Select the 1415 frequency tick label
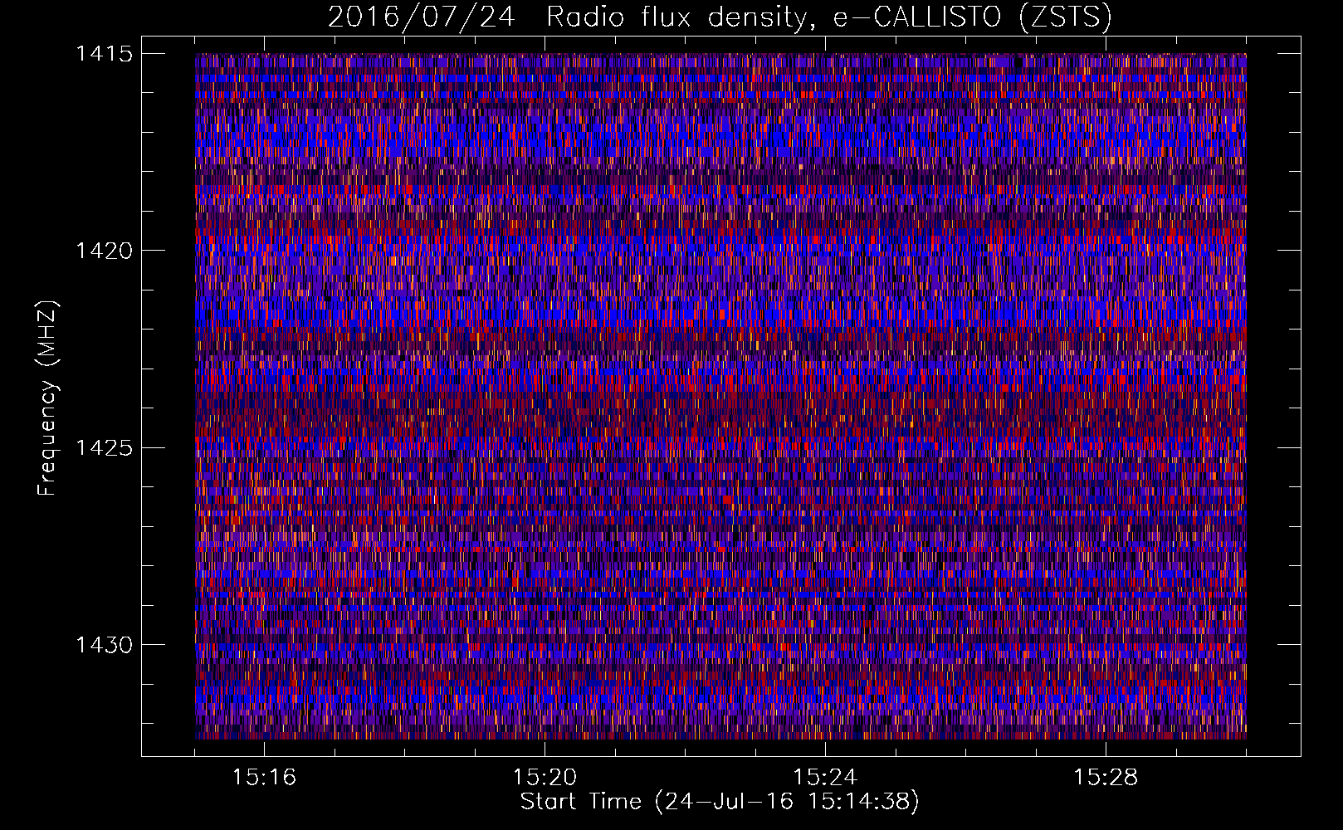 point(104,54)
